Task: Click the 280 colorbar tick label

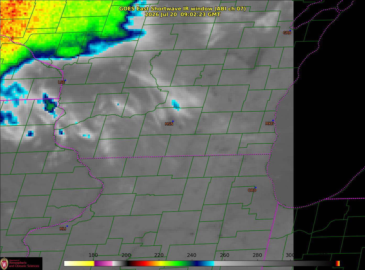Action: [x=257, y=255]
